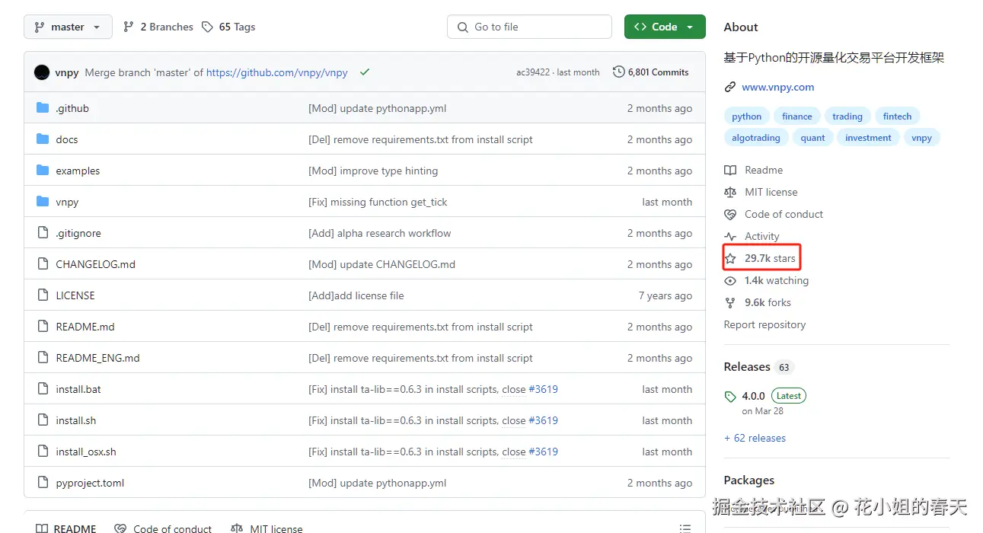Open the .github folder name
The image size is (983, 533).
(72, 108)
